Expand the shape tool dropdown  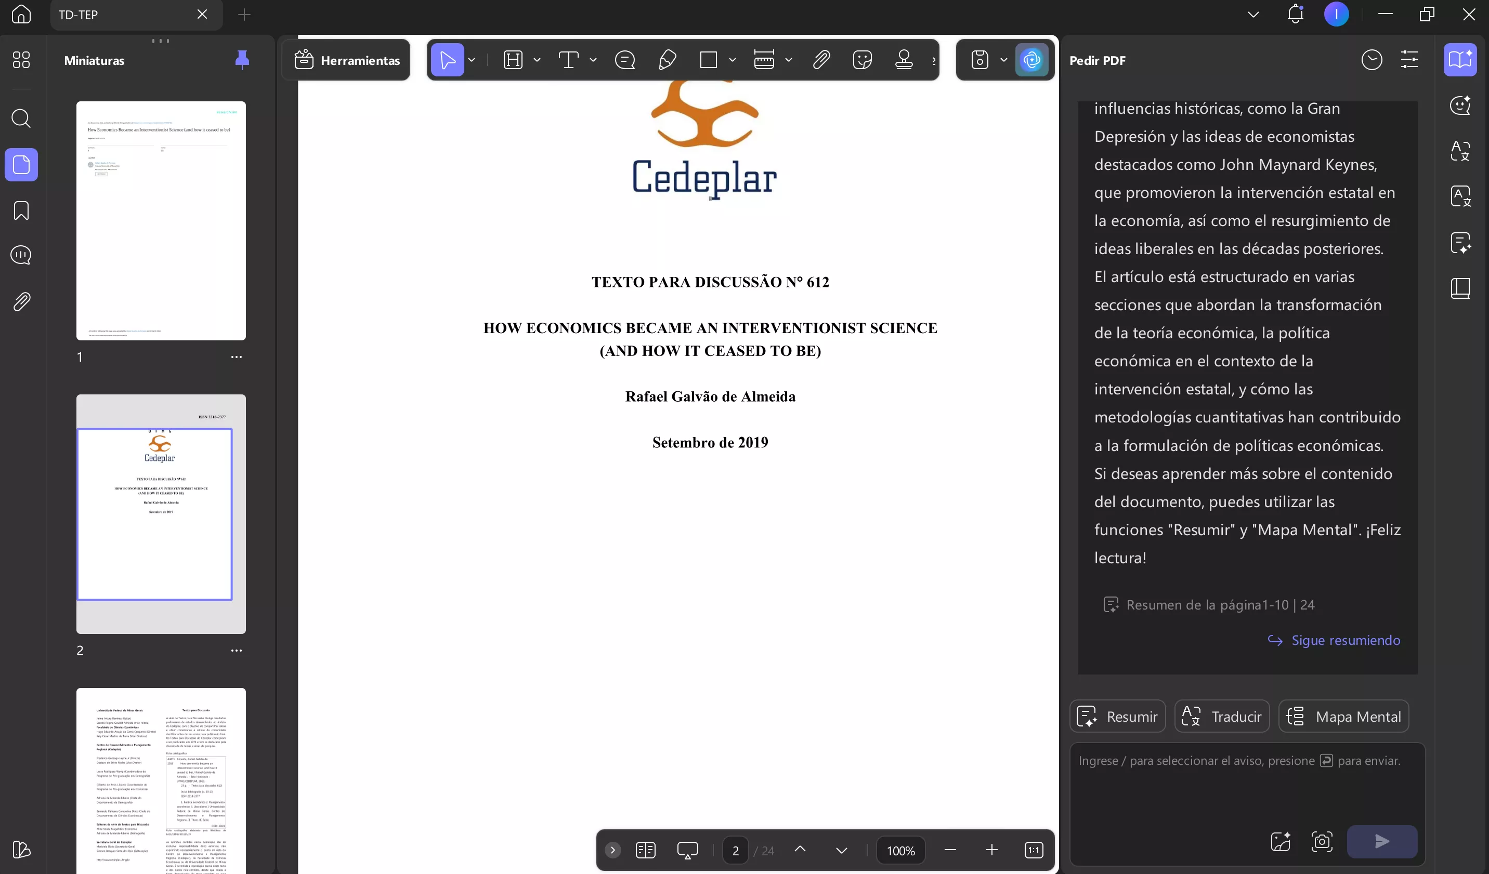pyautogui.click(x=732, y=60)
